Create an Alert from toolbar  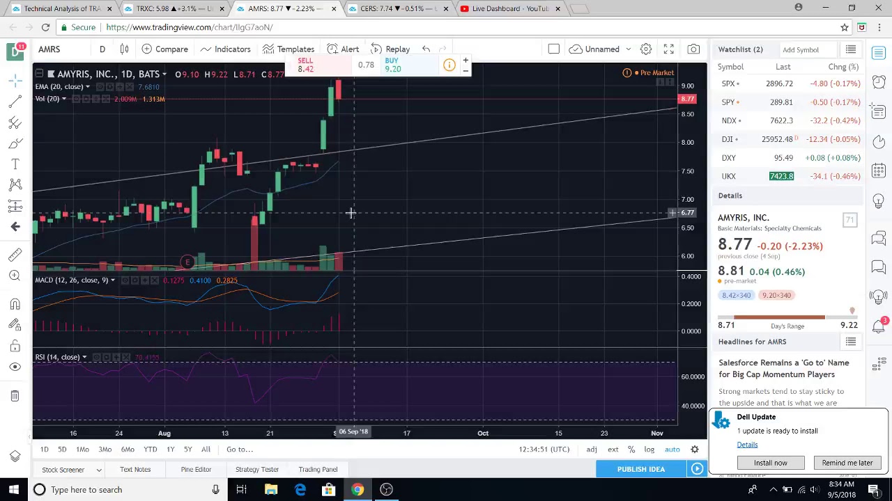click(x=343, y=49)
